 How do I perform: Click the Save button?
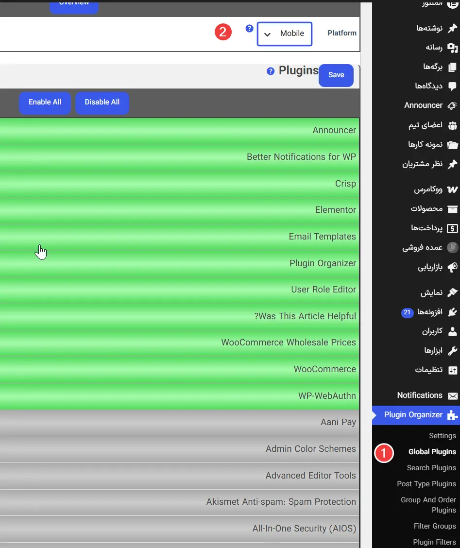[x=336, y=75]
